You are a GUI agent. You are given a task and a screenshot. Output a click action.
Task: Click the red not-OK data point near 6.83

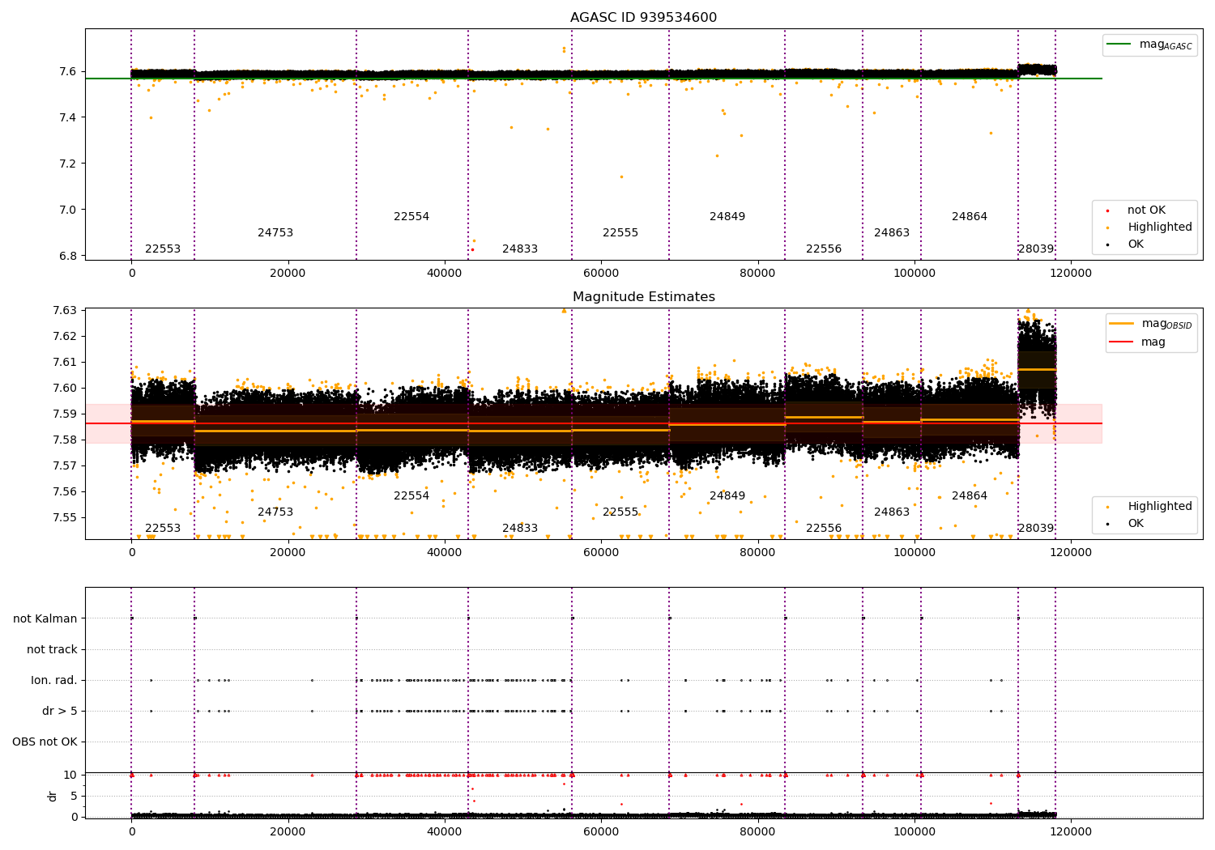coord(472,249)
